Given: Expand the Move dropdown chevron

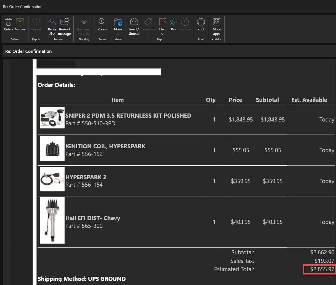Looking at the screenshot, I should point(118,34).
